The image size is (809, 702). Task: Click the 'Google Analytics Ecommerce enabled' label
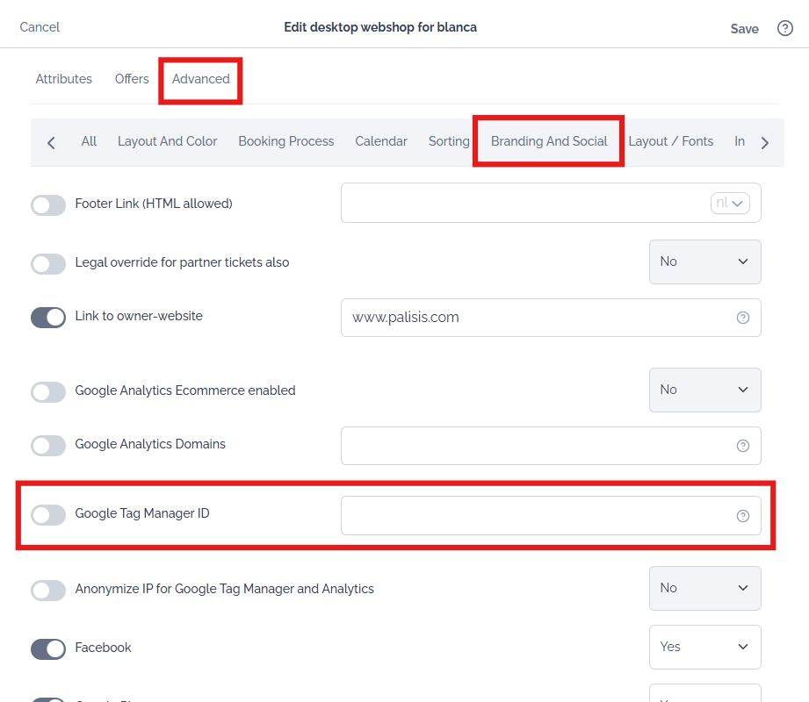185,390
